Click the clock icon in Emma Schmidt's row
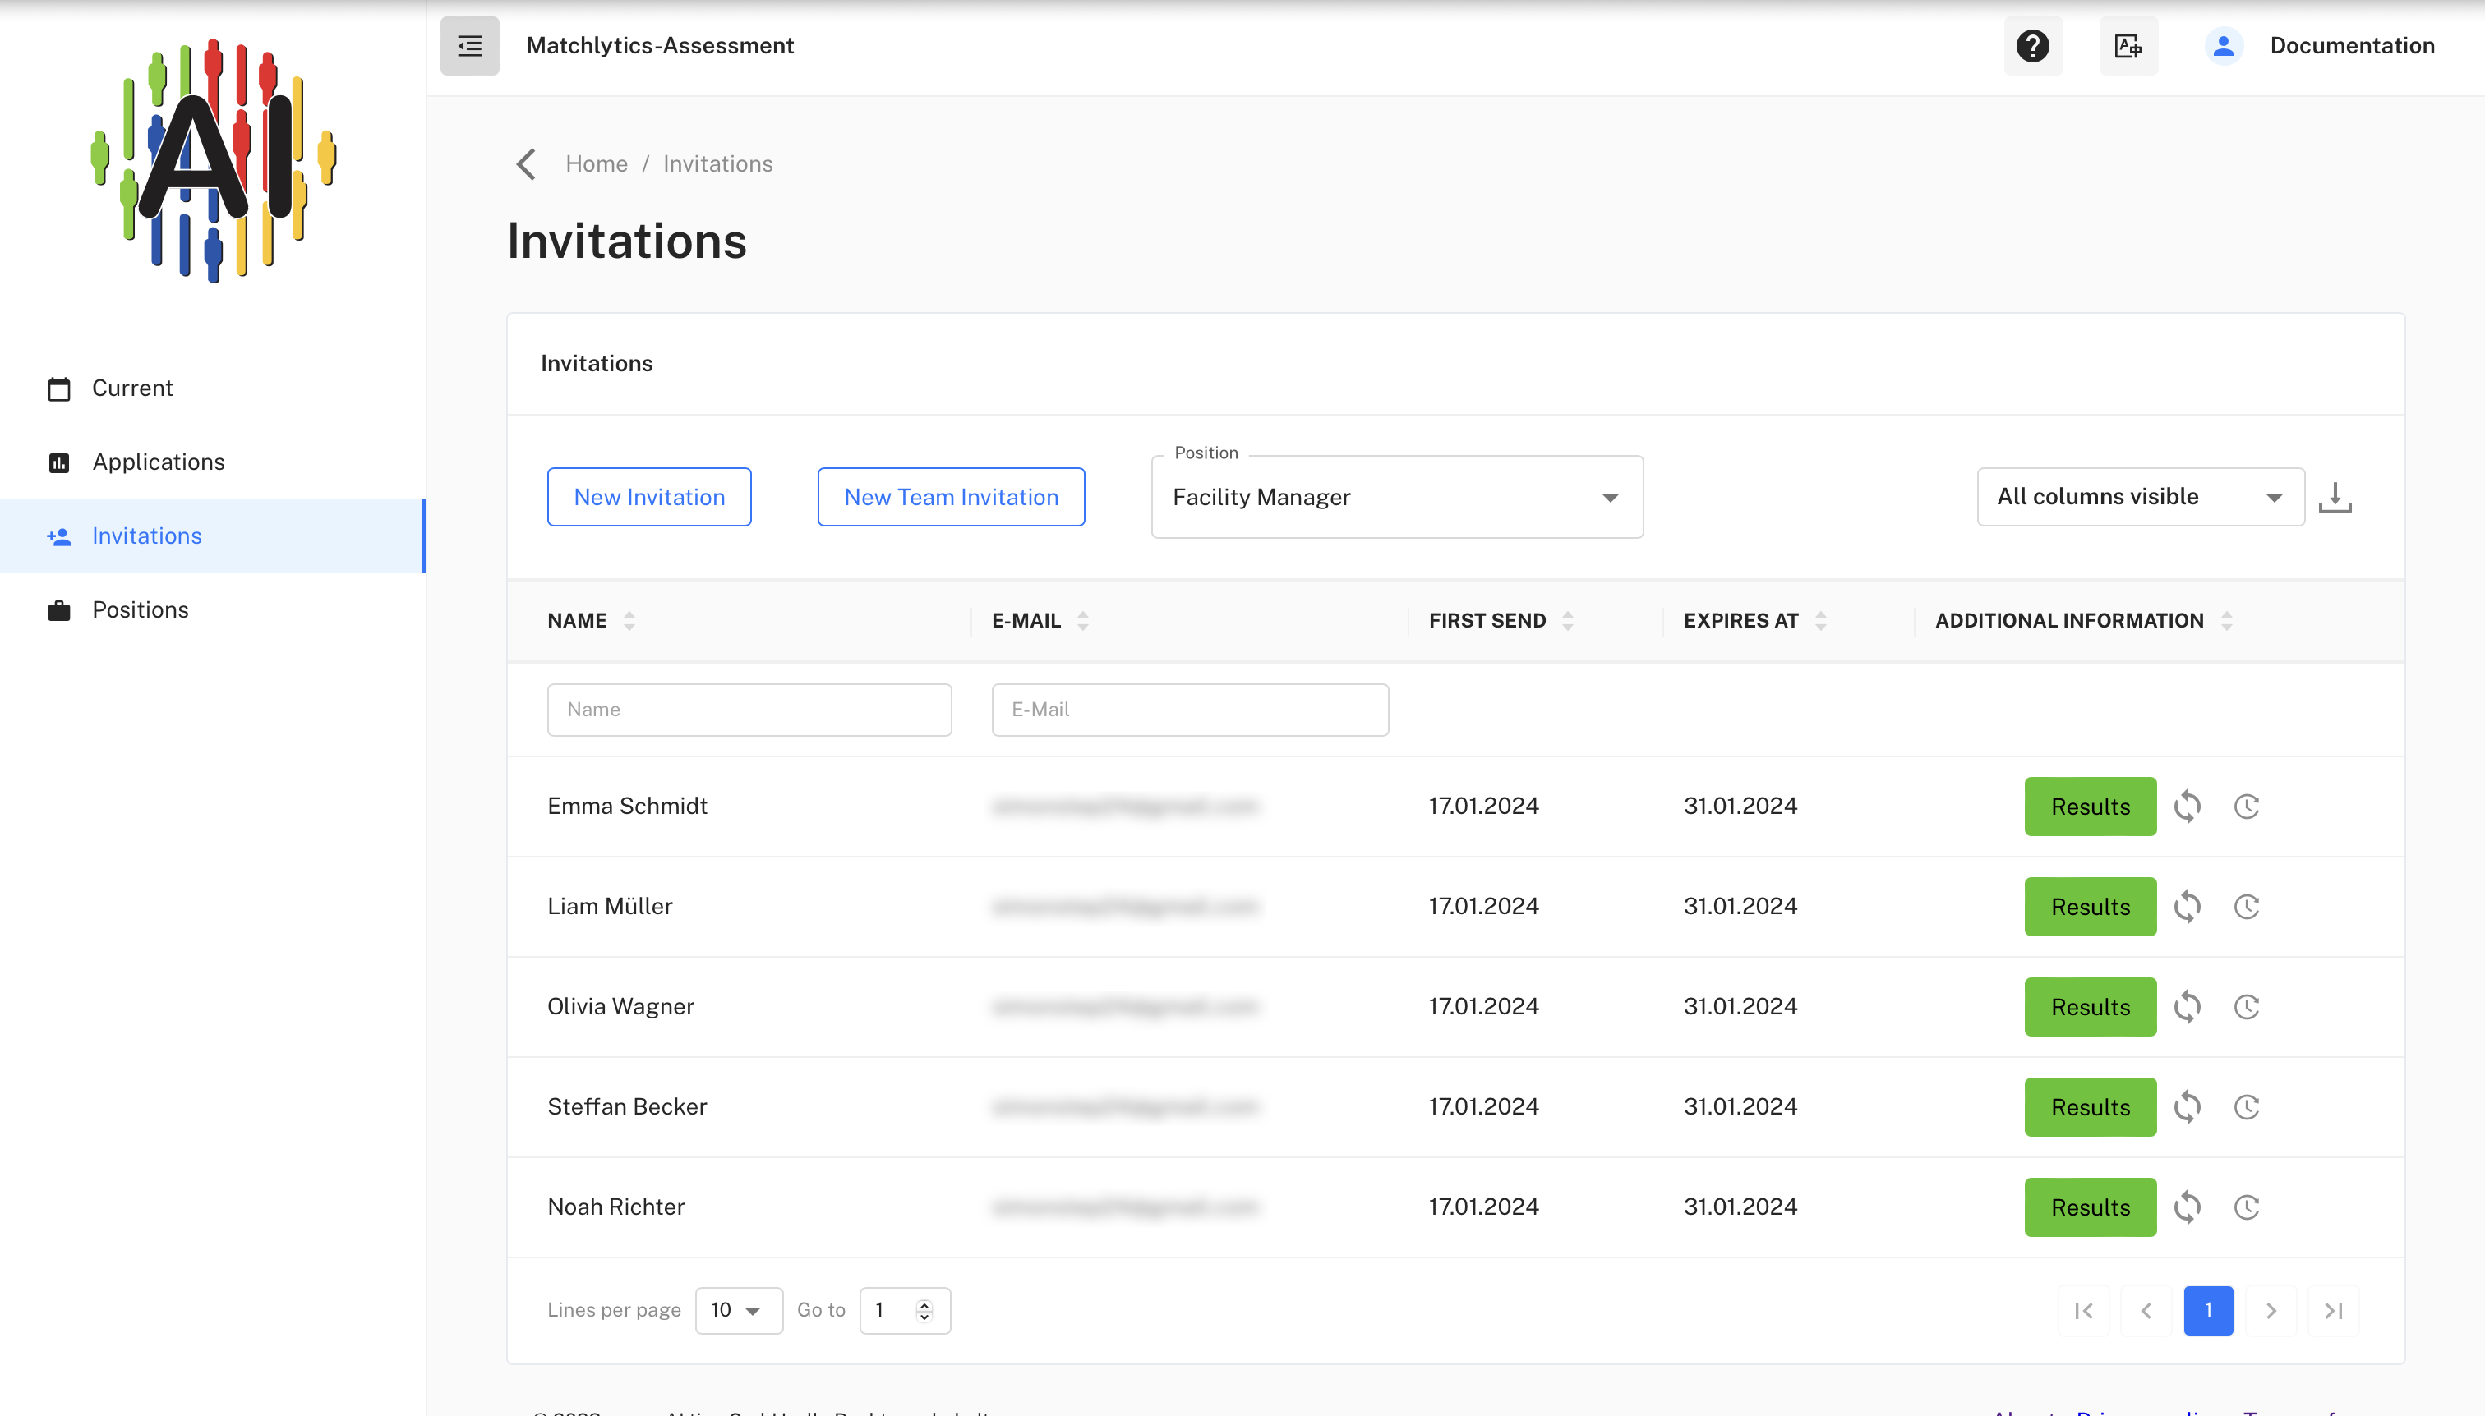Image resolution: width=2485 pixels, height=1416 pixels. click(x=2247, y=807)
